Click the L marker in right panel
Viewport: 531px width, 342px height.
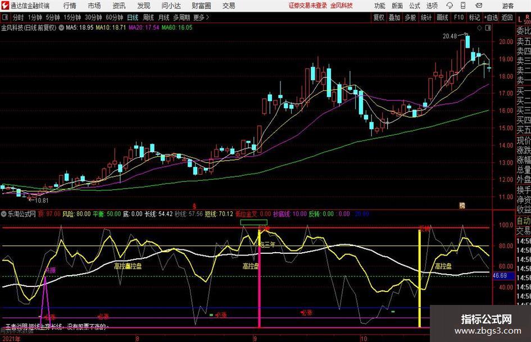(x=520, y=19)
